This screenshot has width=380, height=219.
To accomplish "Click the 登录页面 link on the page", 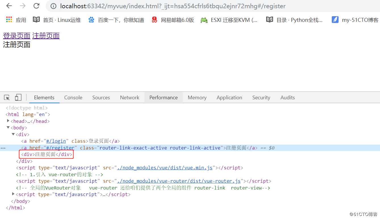I will [x=16, y=36].
